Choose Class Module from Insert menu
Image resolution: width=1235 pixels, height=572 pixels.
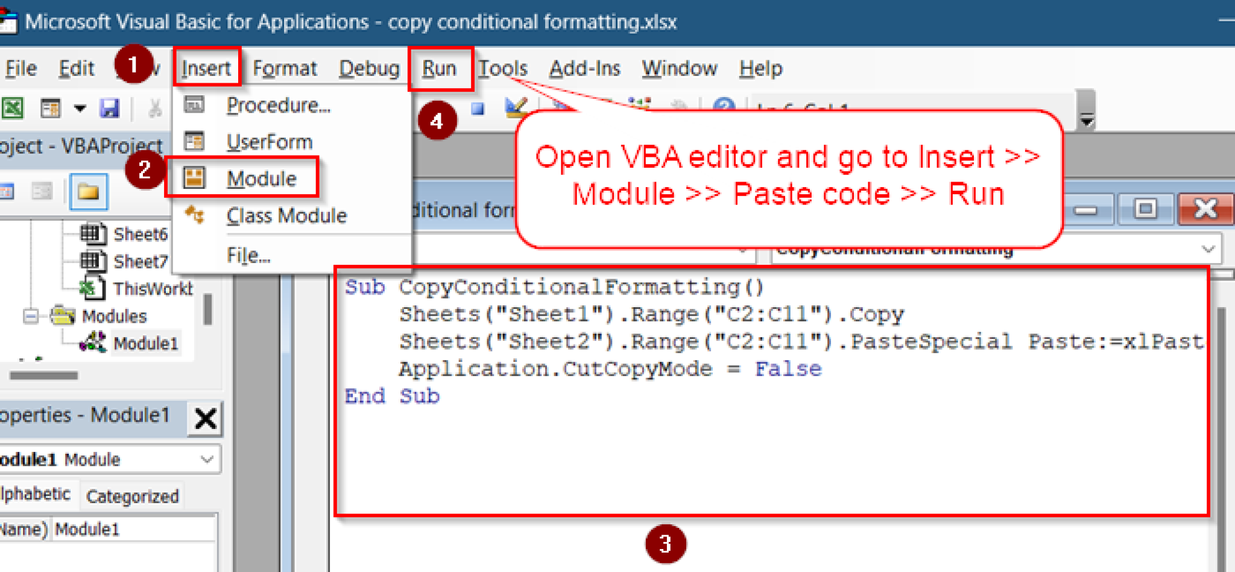point(286,216)
